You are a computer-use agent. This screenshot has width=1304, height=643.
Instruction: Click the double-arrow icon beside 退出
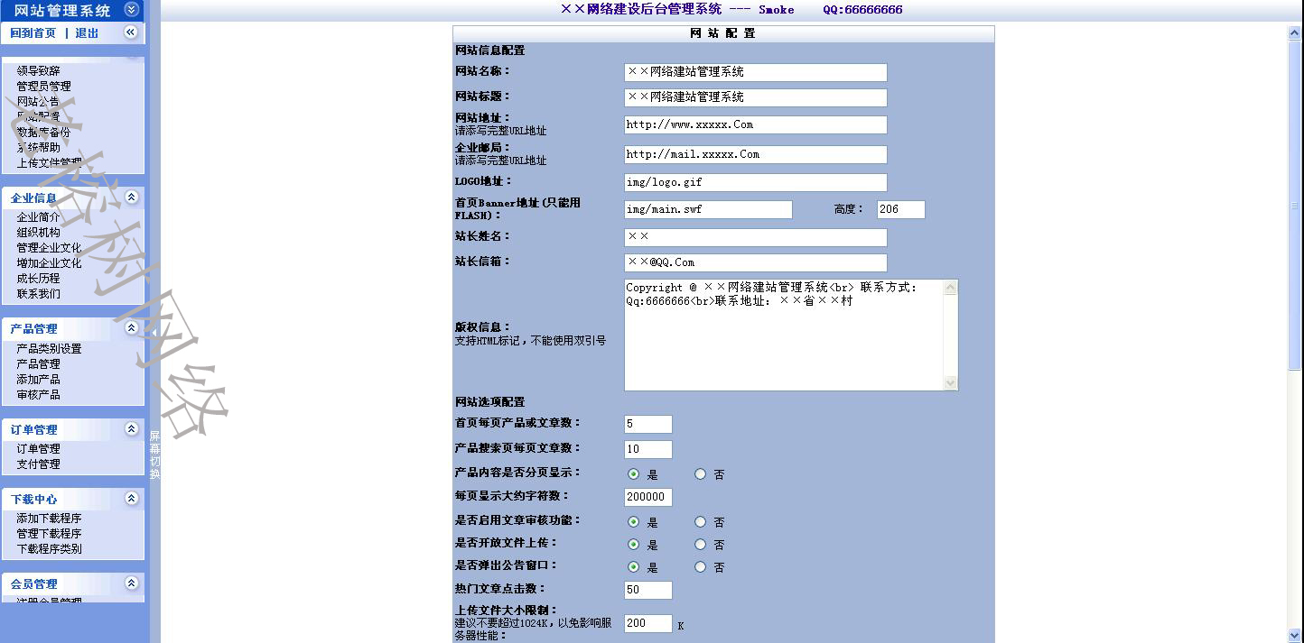131,32
